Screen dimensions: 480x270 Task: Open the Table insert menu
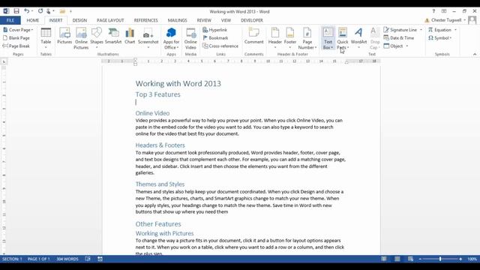tap(46, 38)
